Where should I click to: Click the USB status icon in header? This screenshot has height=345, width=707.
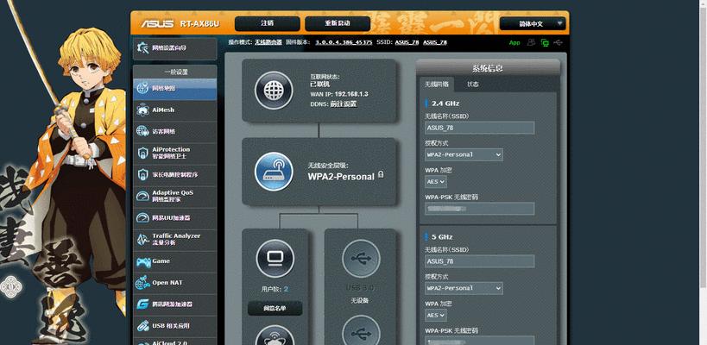click(x=559, y=42)
